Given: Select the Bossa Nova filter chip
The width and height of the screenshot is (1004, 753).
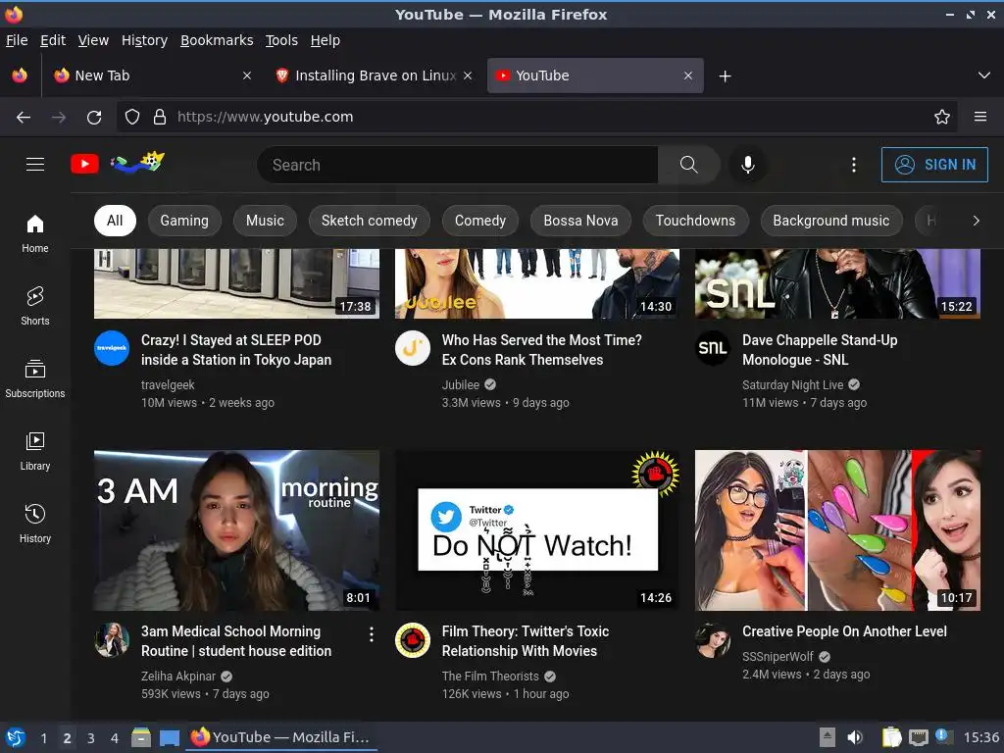Looking at the screenshot, I should (x=580, y=221).
